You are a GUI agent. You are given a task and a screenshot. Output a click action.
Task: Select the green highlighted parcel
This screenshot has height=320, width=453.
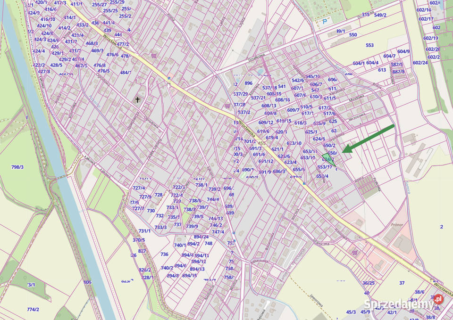tap(327, 158)
